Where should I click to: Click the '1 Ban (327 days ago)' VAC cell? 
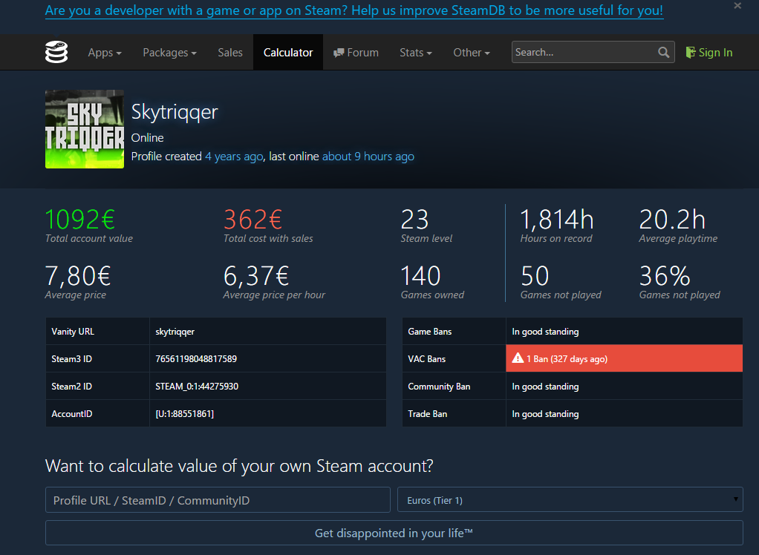624,358
